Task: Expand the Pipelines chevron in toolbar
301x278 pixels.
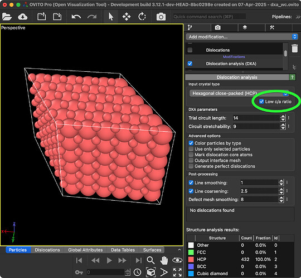Action: click(298, 17)
